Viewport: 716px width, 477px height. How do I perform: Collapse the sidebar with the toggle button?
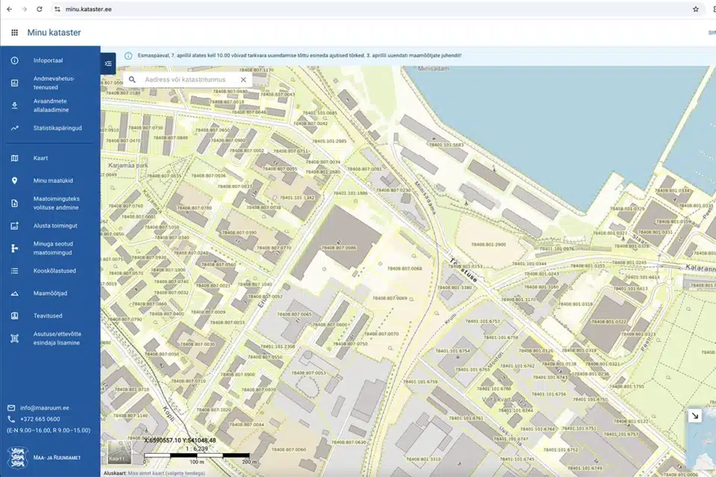pos(108,63)
